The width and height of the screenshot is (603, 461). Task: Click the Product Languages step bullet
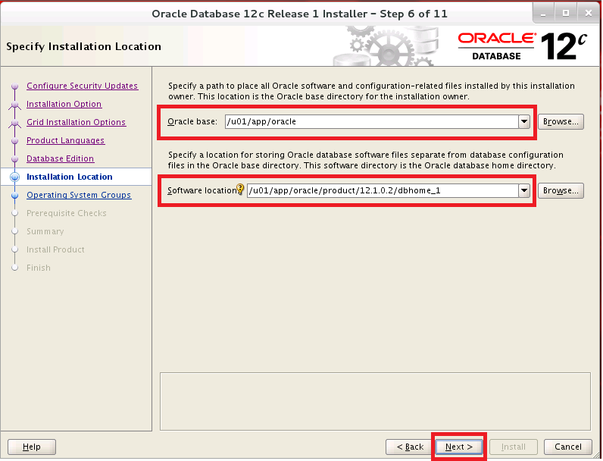pos(14,141)
